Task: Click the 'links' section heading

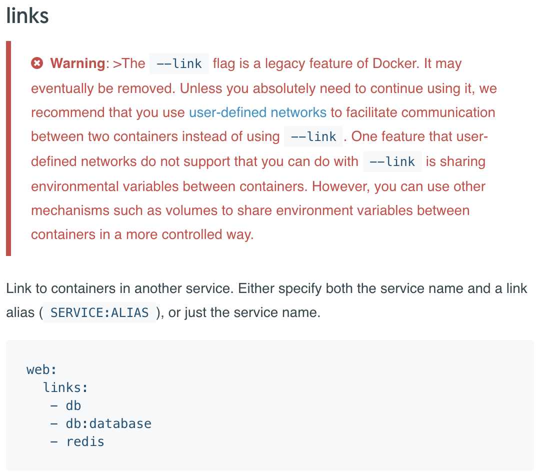Action: (x=27, y=16)
